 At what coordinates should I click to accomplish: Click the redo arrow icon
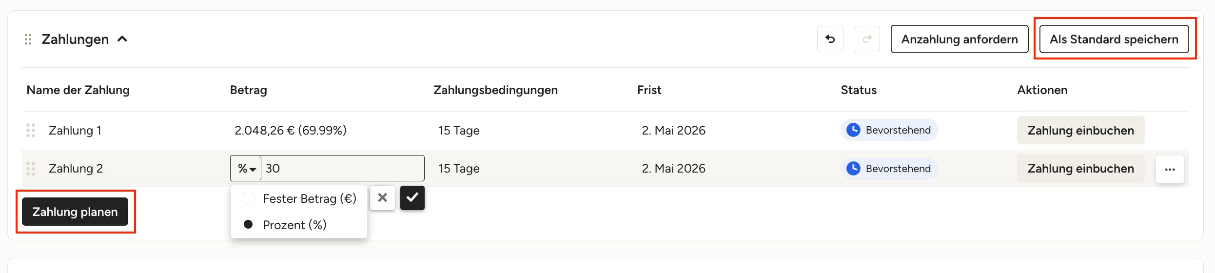tap(866, 39)
